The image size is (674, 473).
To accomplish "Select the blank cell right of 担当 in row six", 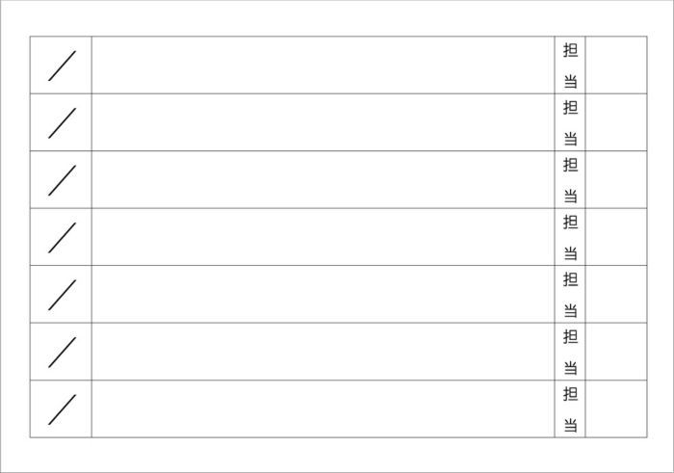I will coord(616,352).
